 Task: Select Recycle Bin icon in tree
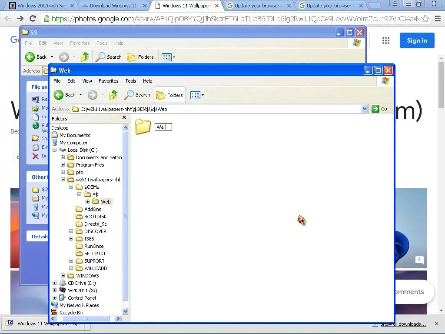pyautogui.click(x=54, y=312)
